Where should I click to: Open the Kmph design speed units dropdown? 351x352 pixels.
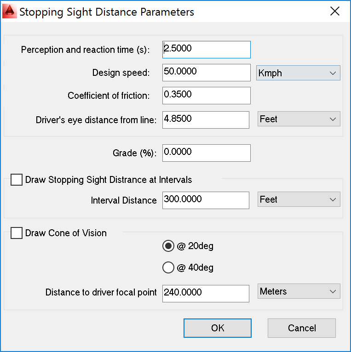[298, 73]
